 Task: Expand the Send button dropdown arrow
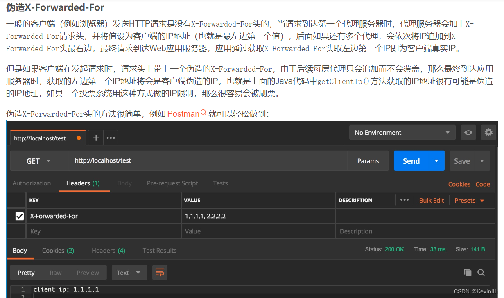click(x=436, y=161)
